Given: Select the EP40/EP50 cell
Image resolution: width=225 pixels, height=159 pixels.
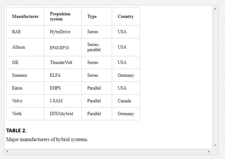Looking at the screenshot, I should [63, 47].
